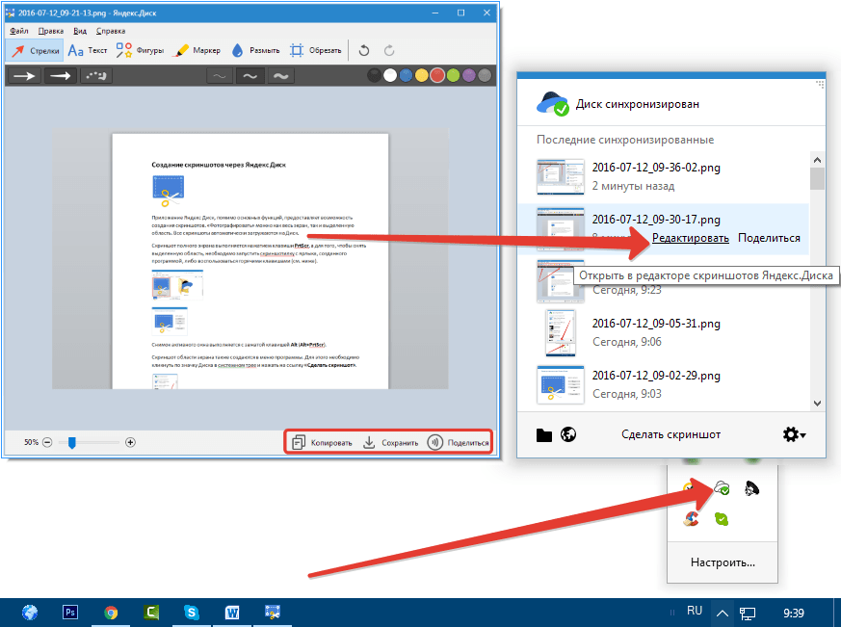The height and width of the screenshot is (627, 841).
Task: Select the Стрелки arrow tool
Action: [35, 50]
